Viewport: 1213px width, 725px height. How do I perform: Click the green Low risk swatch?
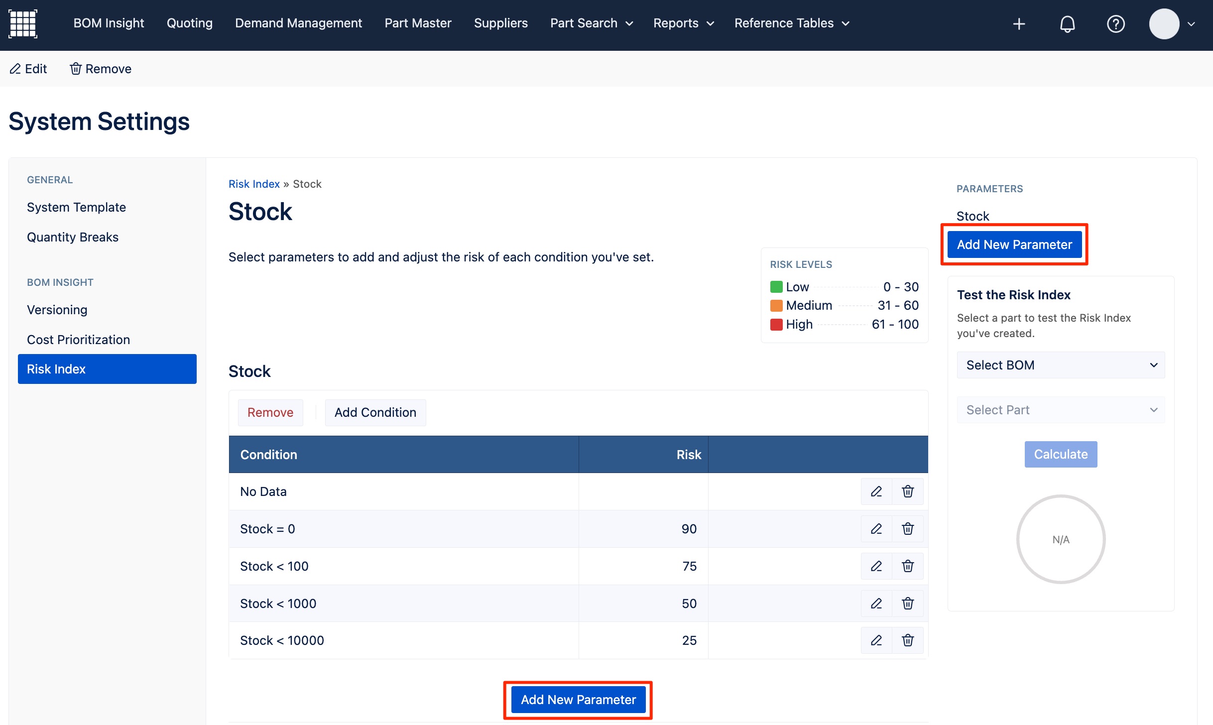pyautogui.click(x=776, y=287)
